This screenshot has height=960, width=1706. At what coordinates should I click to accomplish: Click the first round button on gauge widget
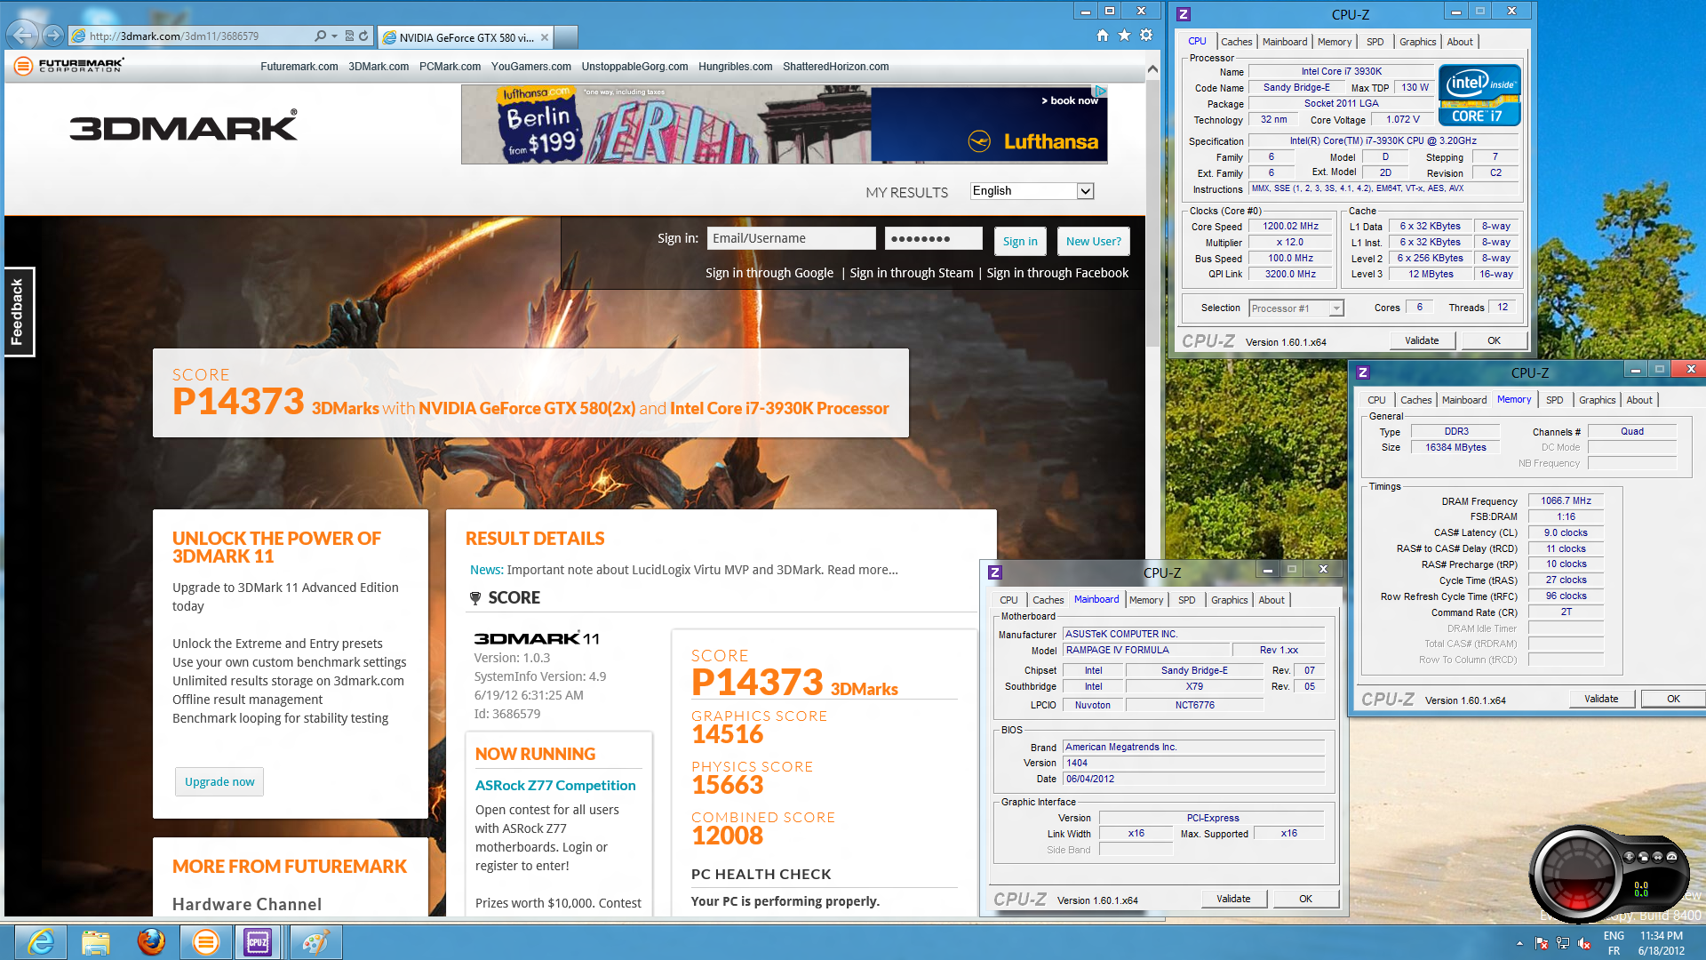(1629, 857)
